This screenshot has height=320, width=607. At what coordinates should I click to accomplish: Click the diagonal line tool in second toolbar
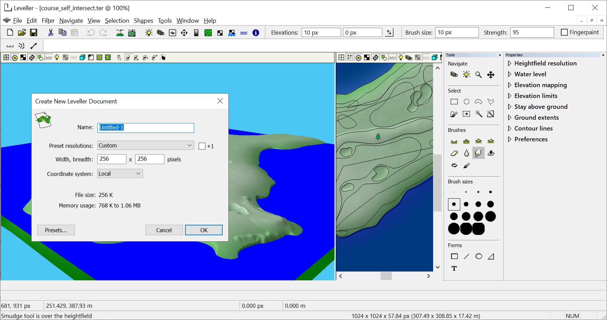tap(34, 46)
